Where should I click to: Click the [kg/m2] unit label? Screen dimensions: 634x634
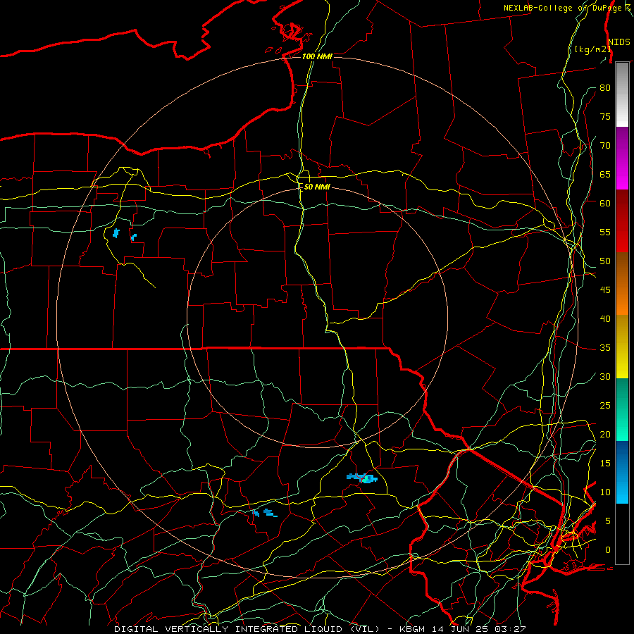(592, 49)
